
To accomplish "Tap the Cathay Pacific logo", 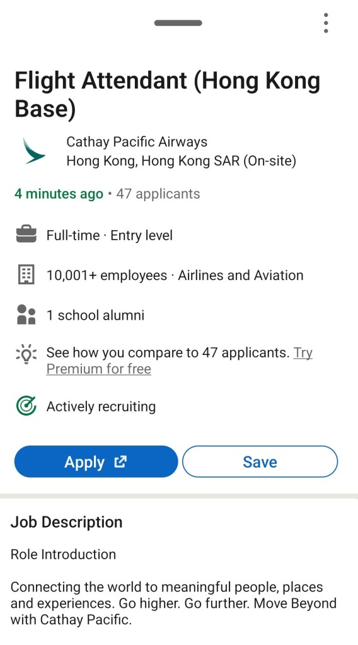I will [x=33, y=151].
